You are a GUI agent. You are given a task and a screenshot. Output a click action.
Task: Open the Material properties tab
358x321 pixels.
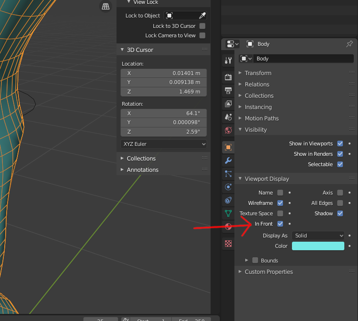click(228, 227)
